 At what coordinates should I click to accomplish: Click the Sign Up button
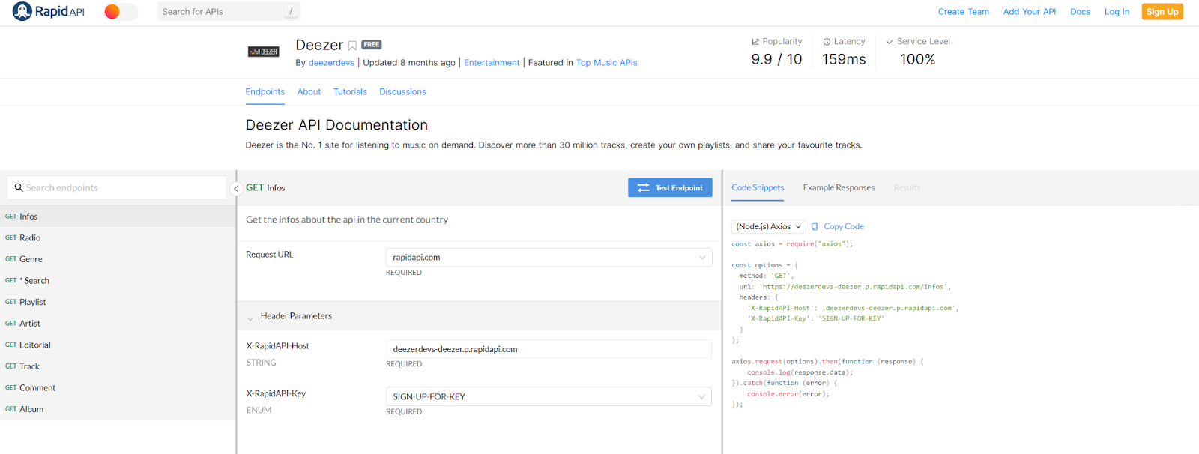(1162, 11)
